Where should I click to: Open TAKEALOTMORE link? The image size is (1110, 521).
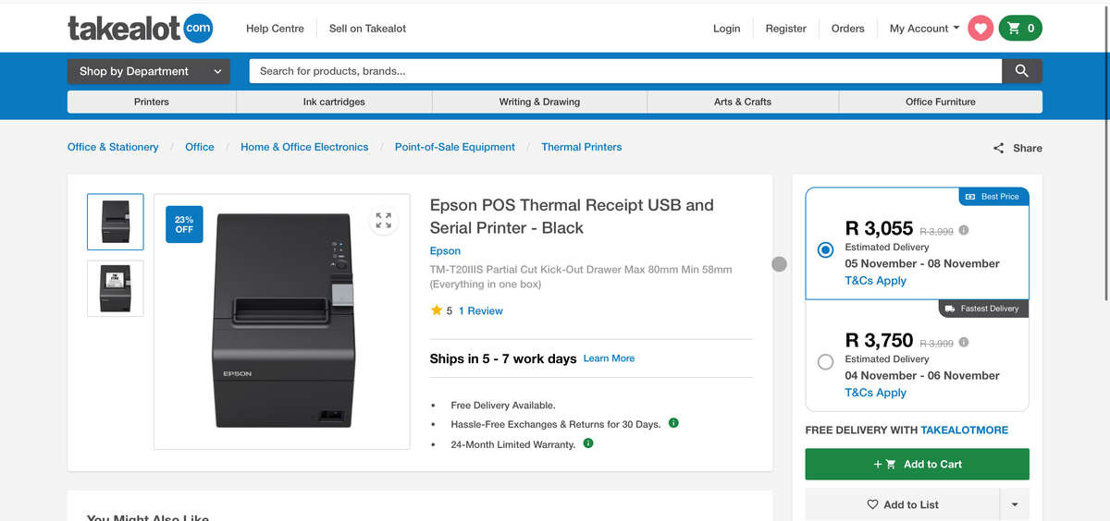coord(965,430)
